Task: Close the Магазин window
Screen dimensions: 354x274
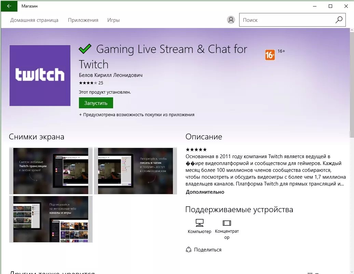Action: [346, 6]
